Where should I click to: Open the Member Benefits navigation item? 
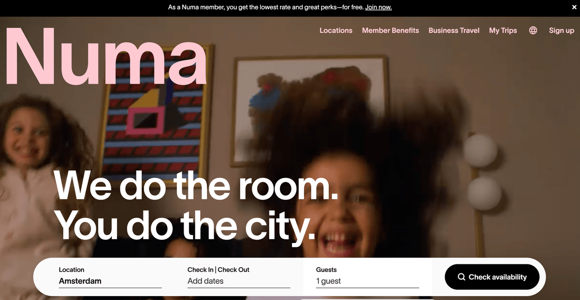(391, 30)
